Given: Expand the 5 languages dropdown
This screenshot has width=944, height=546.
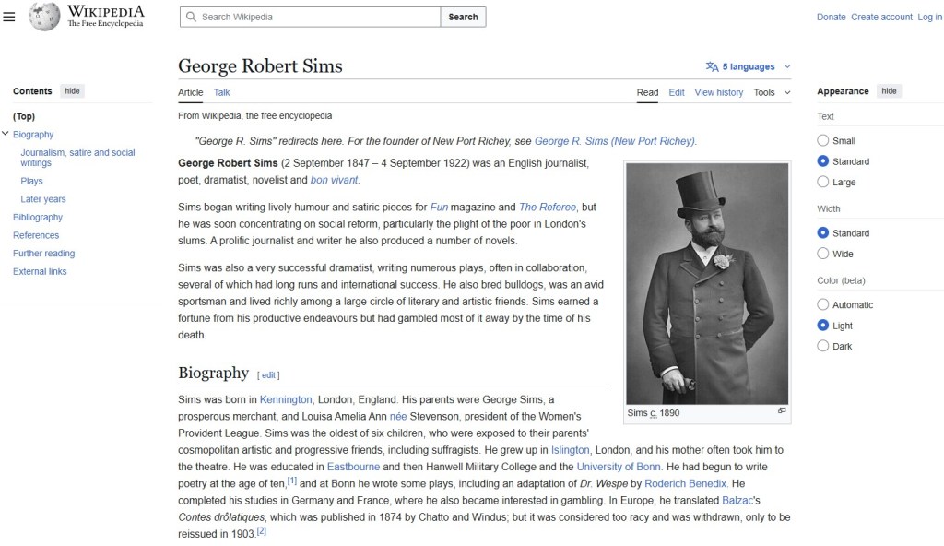Looking at the screenshot, I should (x=749, y=67).
